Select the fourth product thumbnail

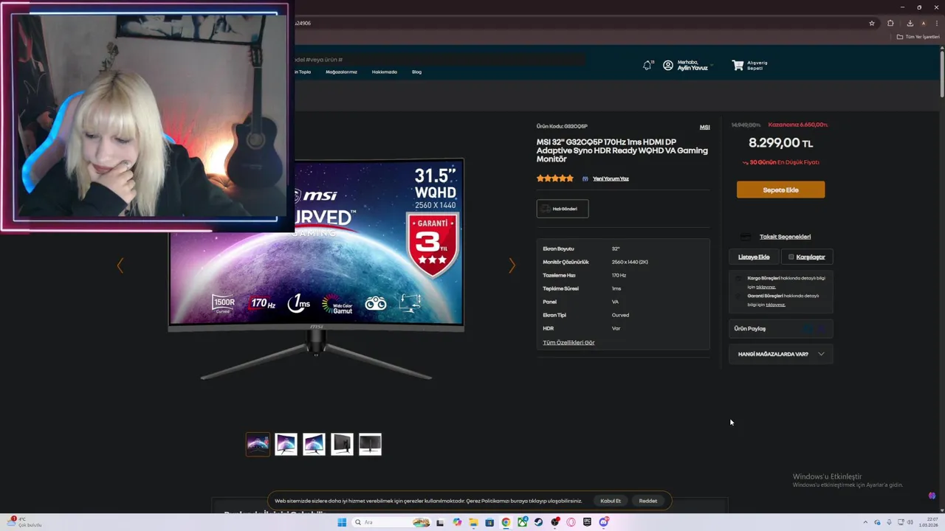point(342,444)
